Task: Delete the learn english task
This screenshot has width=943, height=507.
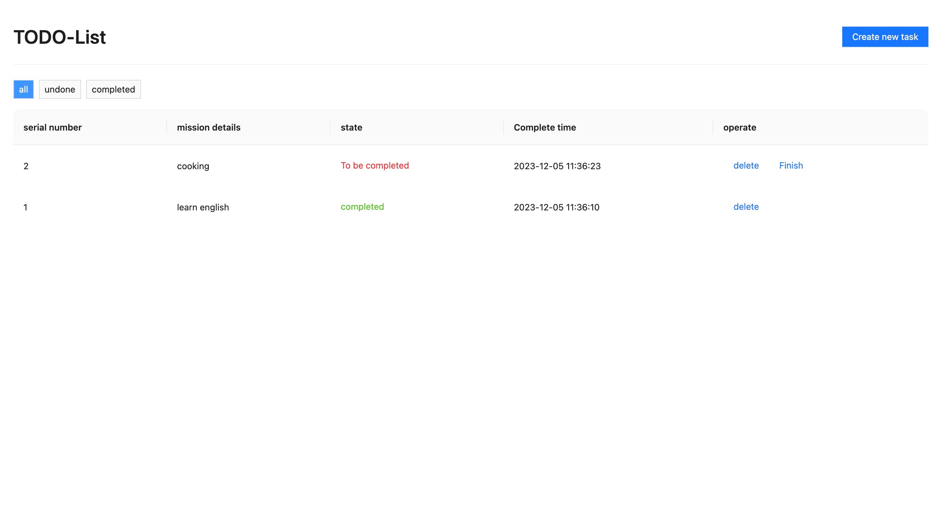Action: (746, 207)
